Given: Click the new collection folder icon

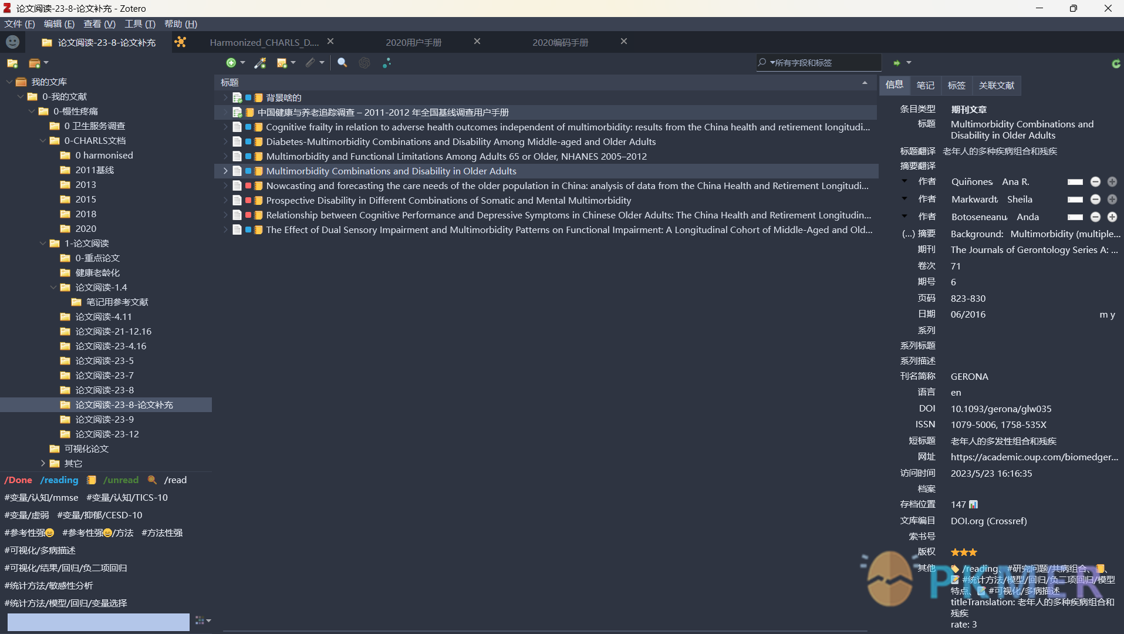Looking at the screenshot, I should [x=12, y=63].
